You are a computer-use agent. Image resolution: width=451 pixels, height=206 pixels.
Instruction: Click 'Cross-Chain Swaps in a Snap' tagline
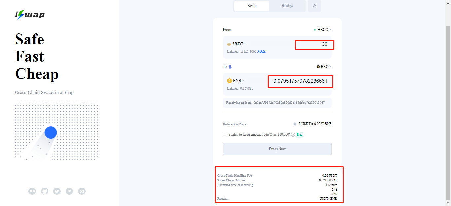tap(44, 93)
